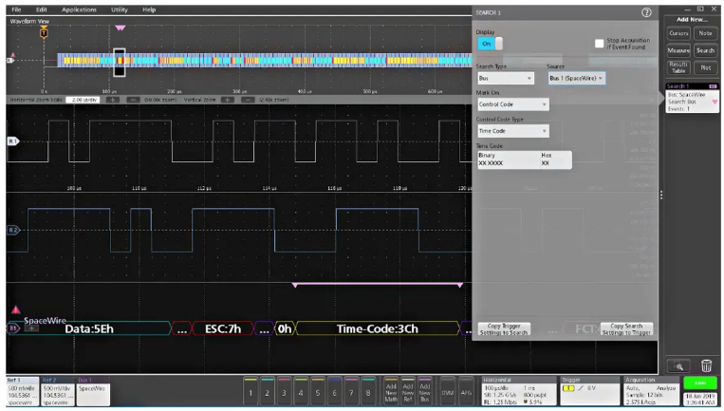Edit the Time Code Binary field
The image size is (724, 411).
509,159
